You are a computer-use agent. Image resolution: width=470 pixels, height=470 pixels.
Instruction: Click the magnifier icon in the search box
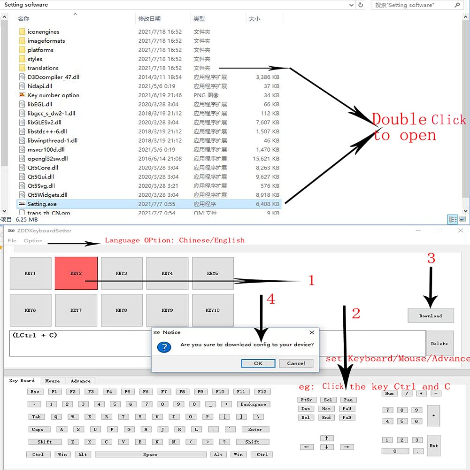click(457, 5)
